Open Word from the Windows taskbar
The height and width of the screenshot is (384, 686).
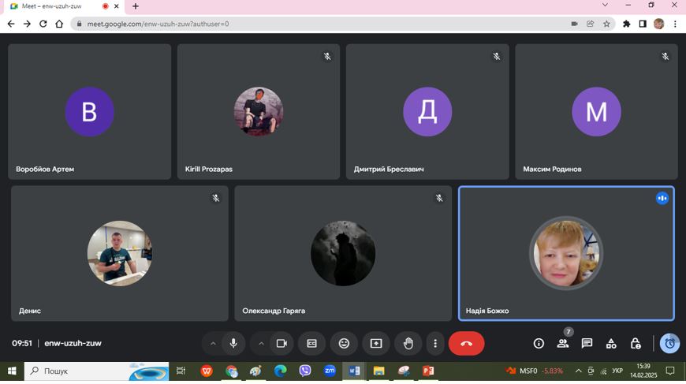click(354, 371)
